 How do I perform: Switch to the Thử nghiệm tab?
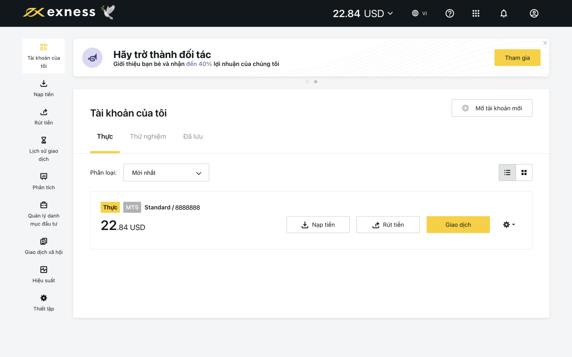click(148, 136)
